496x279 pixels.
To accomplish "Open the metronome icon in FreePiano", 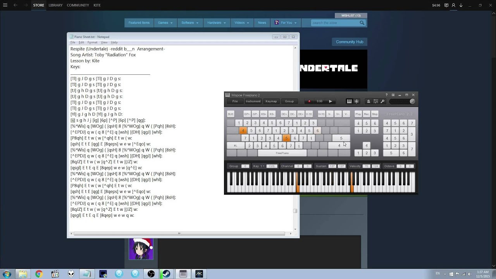I will point(369,102).
